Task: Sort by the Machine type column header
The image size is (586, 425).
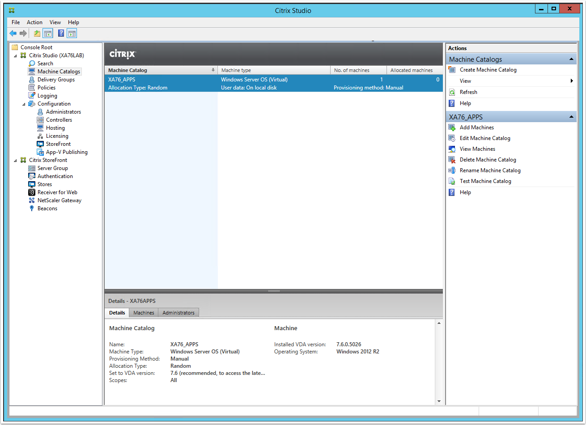Action: coord(274,70)
